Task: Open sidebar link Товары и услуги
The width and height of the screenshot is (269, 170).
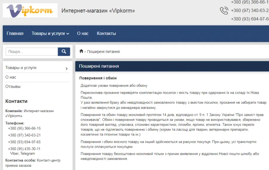Action: click(x=21, y=68)
